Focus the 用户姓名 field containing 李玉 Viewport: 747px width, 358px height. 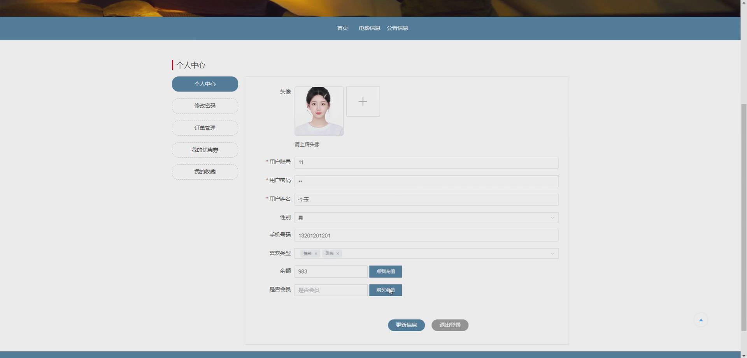(426, 200)
